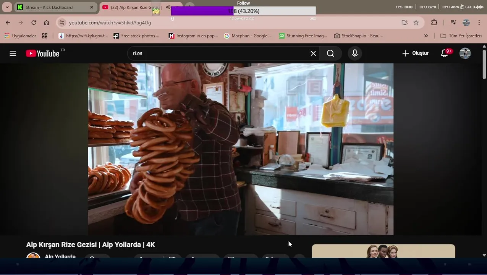Image resolution: width=487 pixels, height=275 pixels.
Task: Open the Tüm Yer İşaretleri folder
Action: point(461,36)
